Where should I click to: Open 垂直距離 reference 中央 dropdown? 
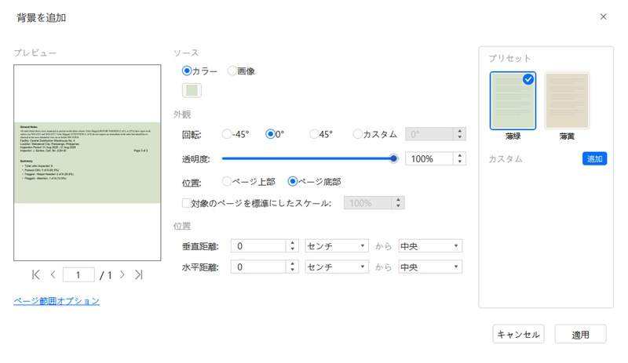[x=430, y=246]
